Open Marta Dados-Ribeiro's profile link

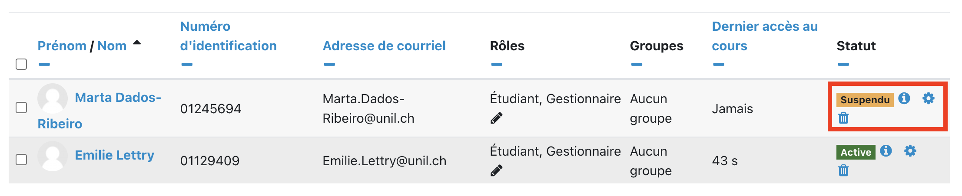click(x=118, y=98)
